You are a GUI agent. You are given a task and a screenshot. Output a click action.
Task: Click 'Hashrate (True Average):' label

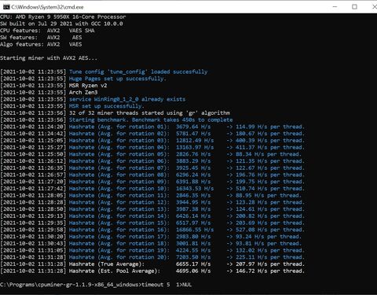(x=107, y=264)
